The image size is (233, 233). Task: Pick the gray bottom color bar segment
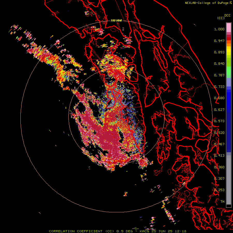coord(229,180)
